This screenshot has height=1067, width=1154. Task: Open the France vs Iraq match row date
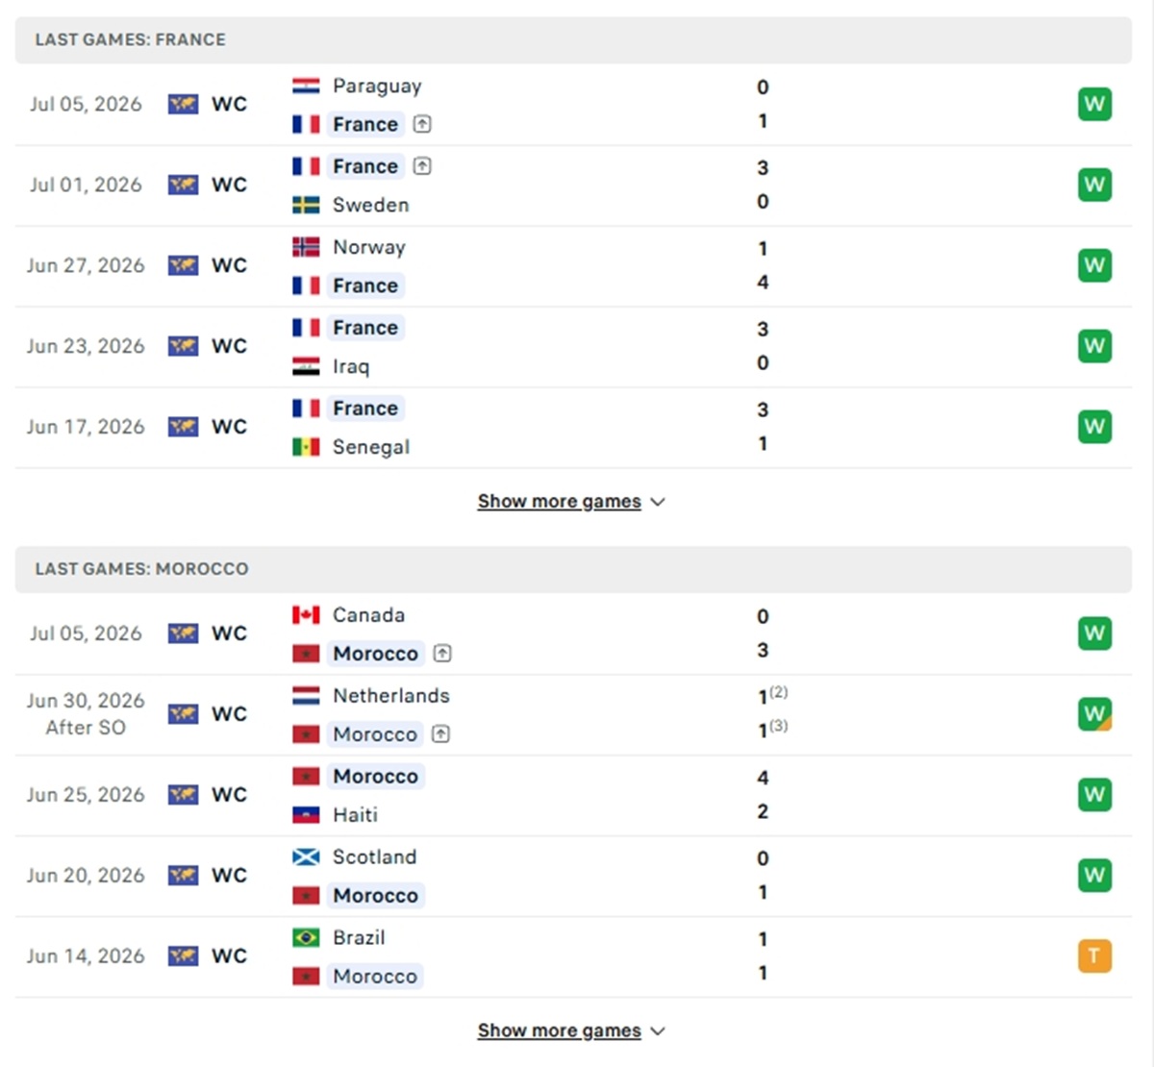86,346
